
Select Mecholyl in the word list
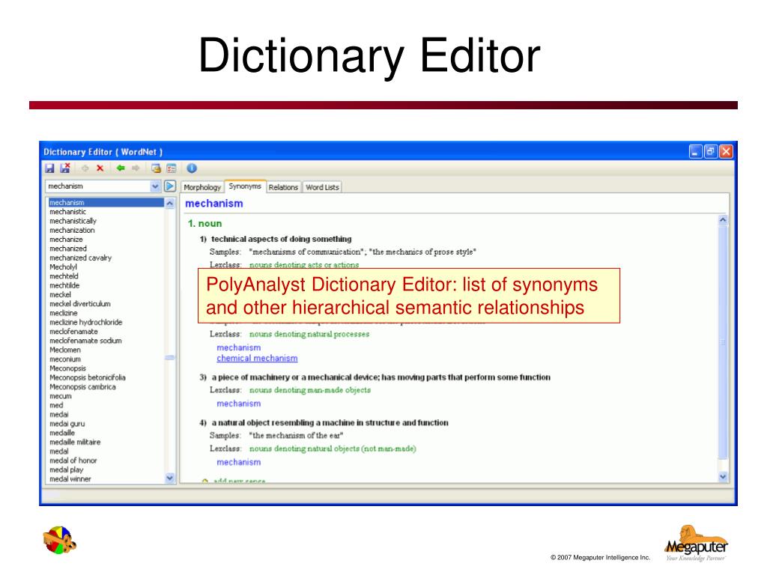[63, 267]
